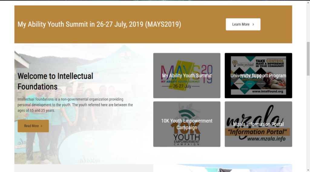Click the partially visible image below the tiles
Image resolution: width=310 pixels, height=172 pixels.
223,168
